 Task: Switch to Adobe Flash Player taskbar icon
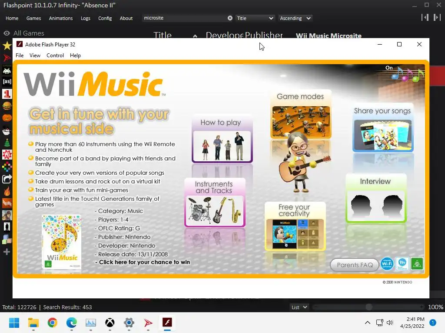(167, 323)
